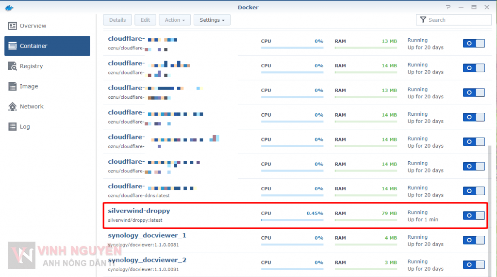Click the help question mark icon
Image resolution: width=497 pixels, height=277 pixels.
point(448,7)
